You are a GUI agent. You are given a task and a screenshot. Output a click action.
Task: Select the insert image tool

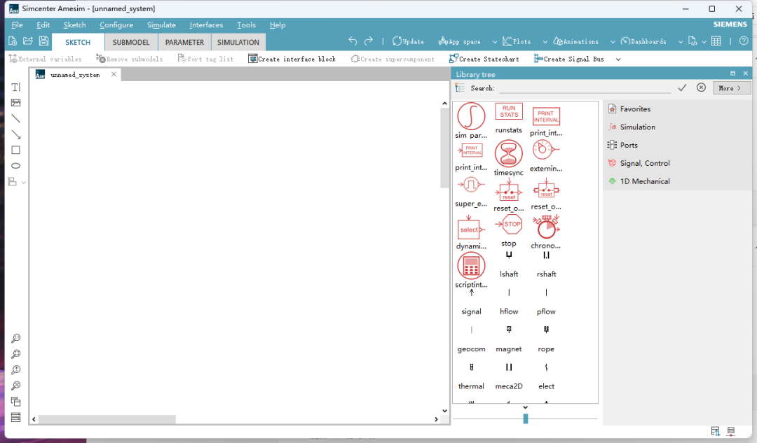tap(16, 103)
